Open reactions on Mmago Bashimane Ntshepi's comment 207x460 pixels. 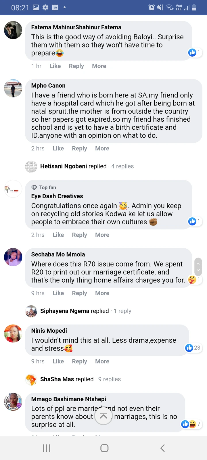tap(191, 424)
